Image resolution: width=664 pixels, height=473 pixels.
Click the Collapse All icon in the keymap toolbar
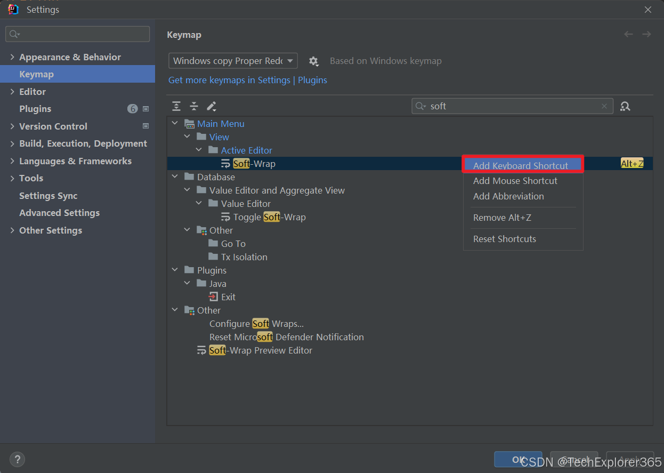194,106
